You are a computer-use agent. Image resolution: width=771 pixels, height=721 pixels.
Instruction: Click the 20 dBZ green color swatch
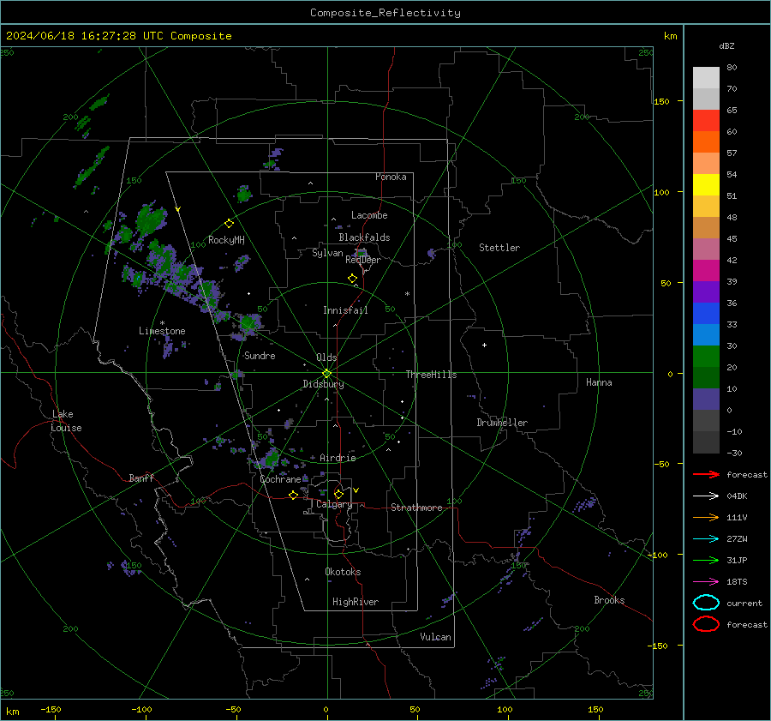click(706, 356)
